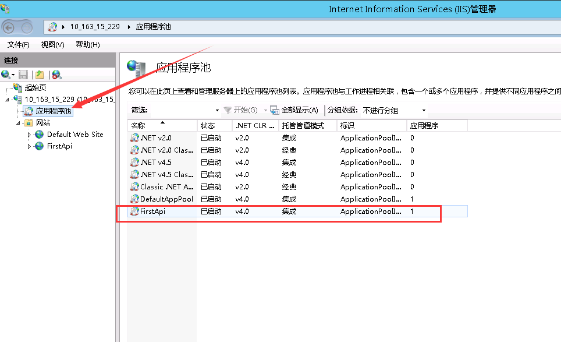Select the FirstApi application pool name
The width and height of the screenshot is (561, 342).
point(153,211)
